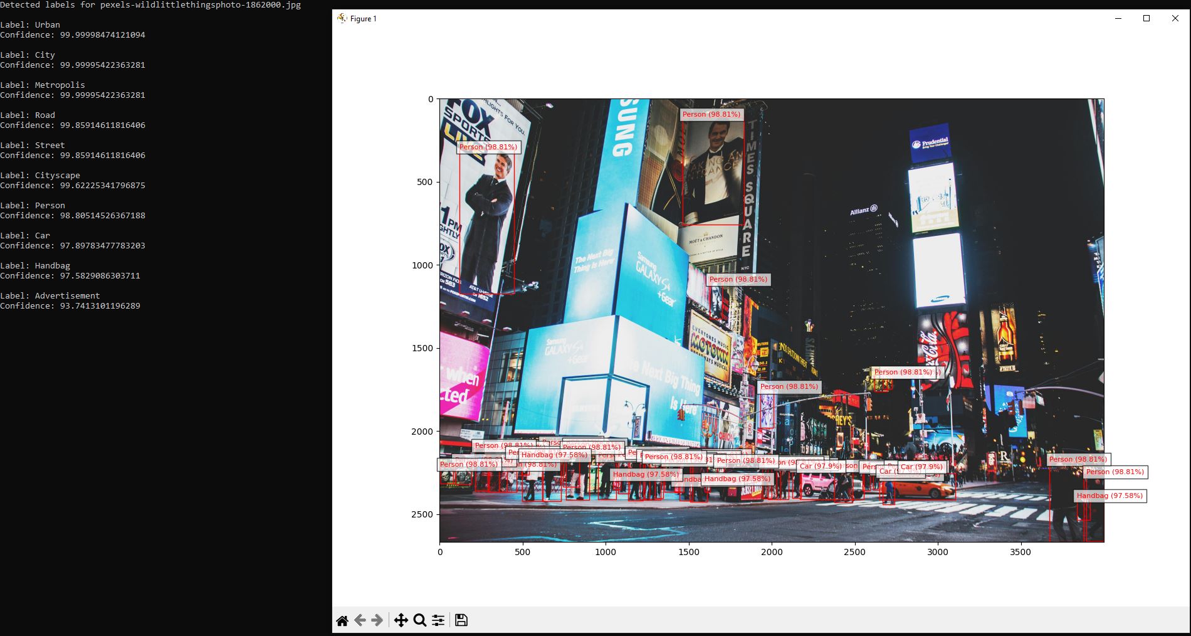Select the 'Label: Cityscape' terminal line
Screen dimensions: 1191x636
(x=40, y=176)
